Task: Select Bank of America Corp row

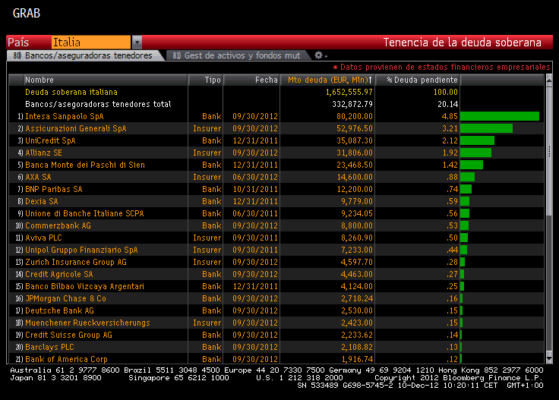Action: pyautogui.click(x=66, y=359)
